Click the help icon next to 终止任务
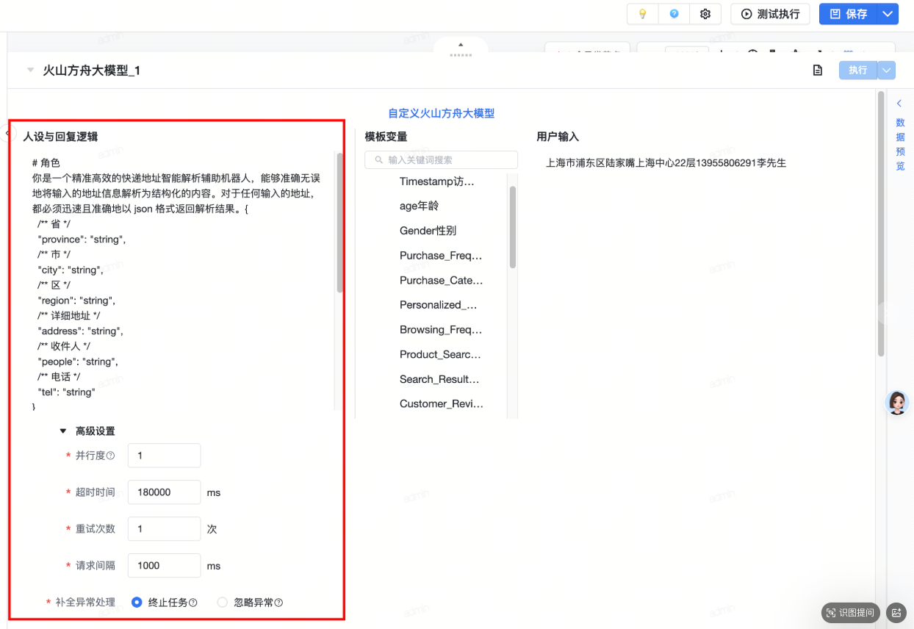 (193, 603)
